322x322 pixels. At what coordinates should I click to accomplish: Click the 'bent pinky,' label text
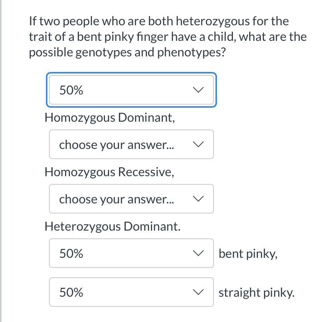point(248,254)
